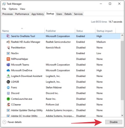The width and height of the screenshot is (125, 128).
Task: Click the CortexLauncher.exe green icon
Action: (8, 99)
